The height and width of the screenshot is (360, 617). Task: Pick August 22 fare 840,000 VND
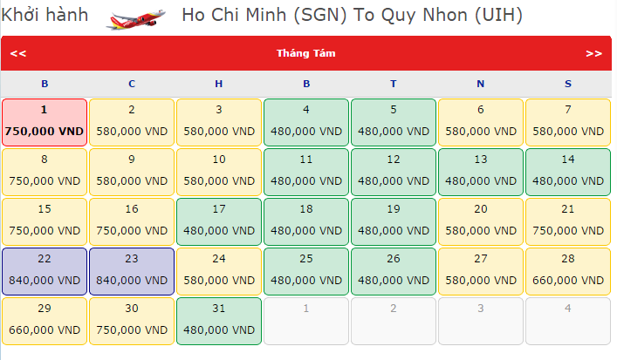point(45,271)
